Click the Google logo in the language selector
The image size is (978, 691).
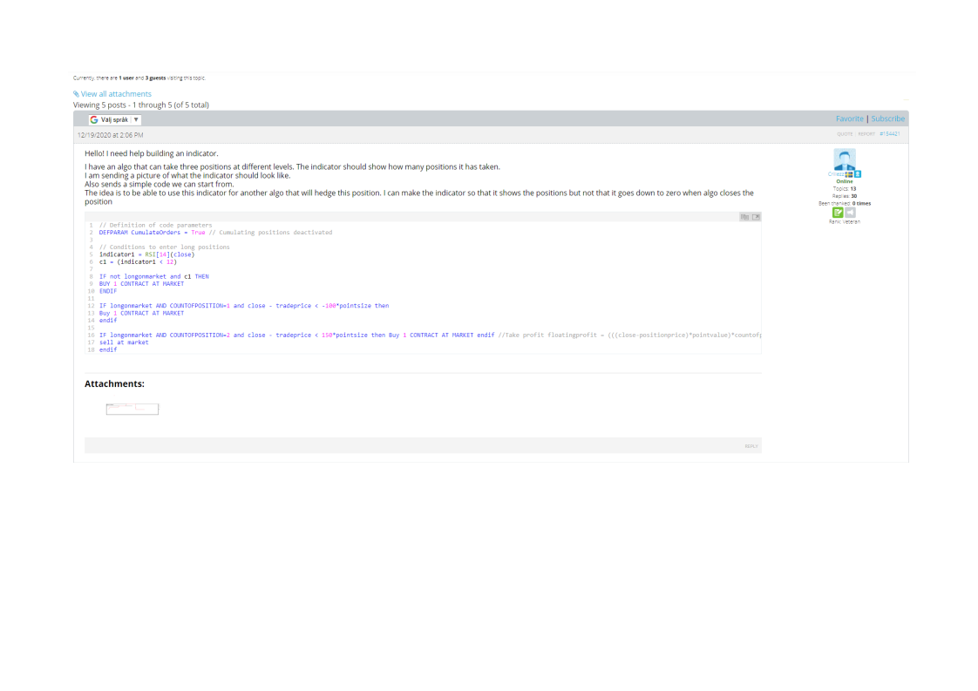click(94, 119)
